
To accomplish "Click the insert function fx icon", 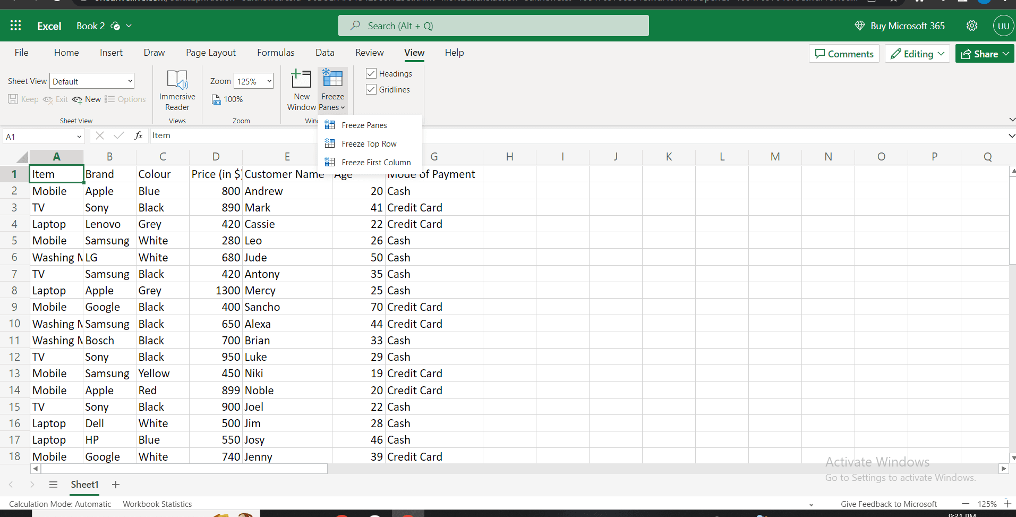I will (x=139, y=135).
